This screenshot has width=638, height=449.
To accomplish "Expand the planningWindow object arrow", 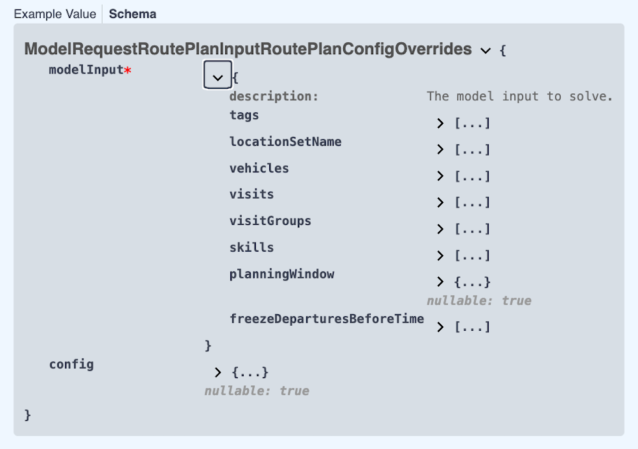I will (440, 282).
